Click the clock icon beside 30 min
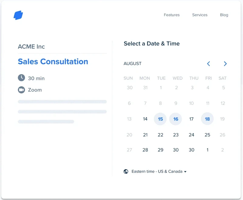243x200 pixels. pos(21,78)
